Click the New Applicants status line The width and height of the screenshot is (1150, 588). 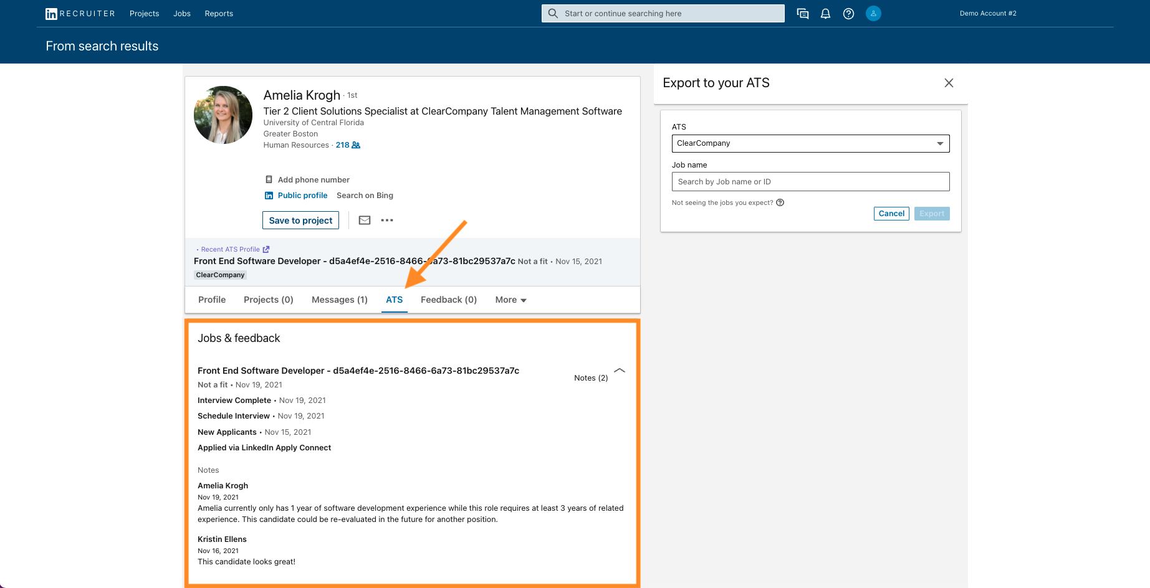click(x=254, y=432)
